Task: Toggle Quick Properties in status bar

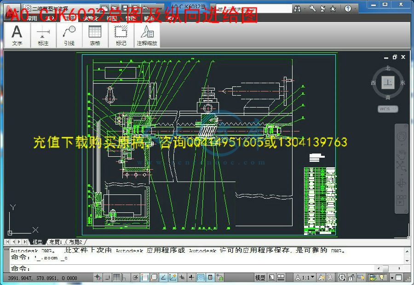Action: 210,277
